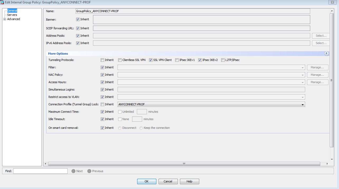Click the Banner text area

click(x=201, y=19)
